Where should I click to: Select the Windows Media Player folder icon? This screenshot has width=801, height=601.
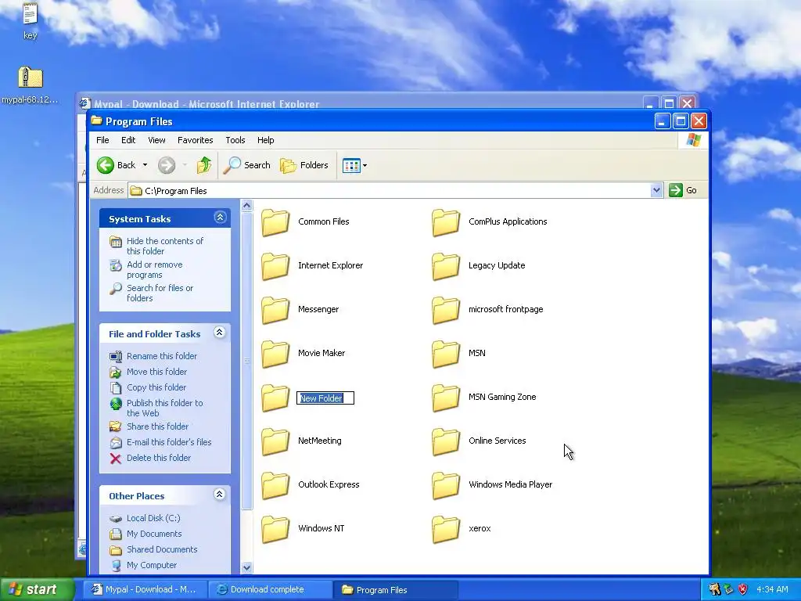click(446, 485)
